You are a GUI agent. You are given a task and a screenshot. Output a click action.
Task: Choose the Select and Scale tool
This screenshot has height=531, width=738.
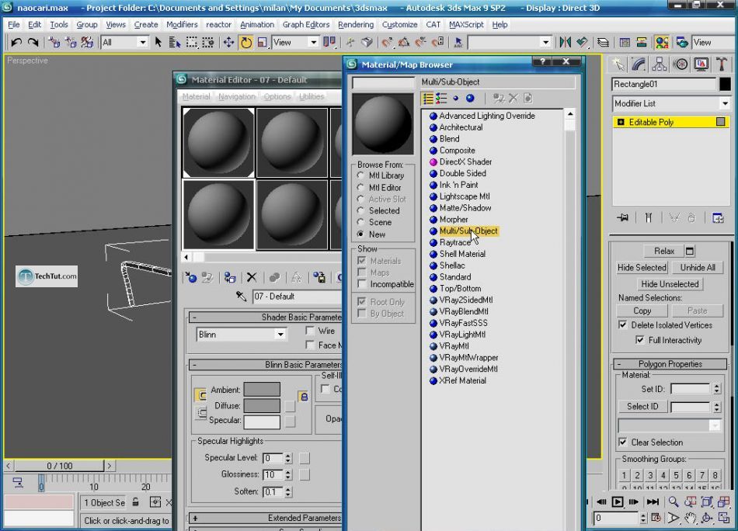click(x=262, y=43)
